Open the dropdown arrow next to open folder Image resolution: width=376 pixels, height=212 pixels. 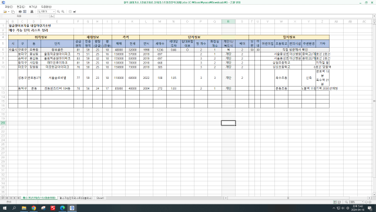tap(9, 12)
